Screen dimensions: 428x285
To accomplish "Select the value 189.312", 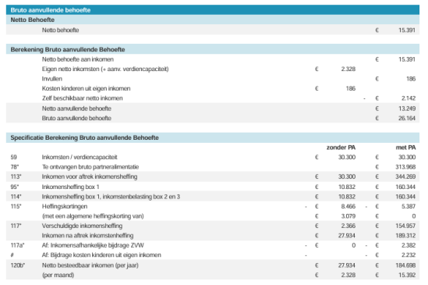I will point(405,236).
